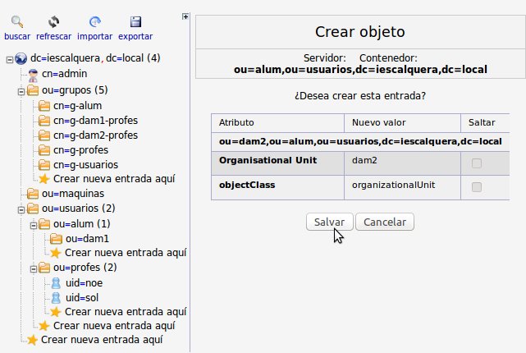Click the organizationalUnit value cell
The height and width of the screenshot is (353, 526).
[402, 187]
